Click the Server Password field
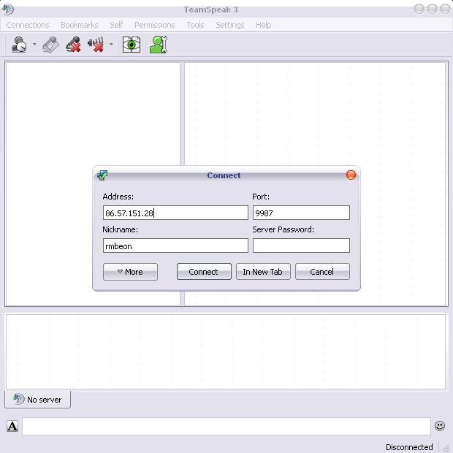This screenshot has height=453, width=453. [x=301, y=245]
